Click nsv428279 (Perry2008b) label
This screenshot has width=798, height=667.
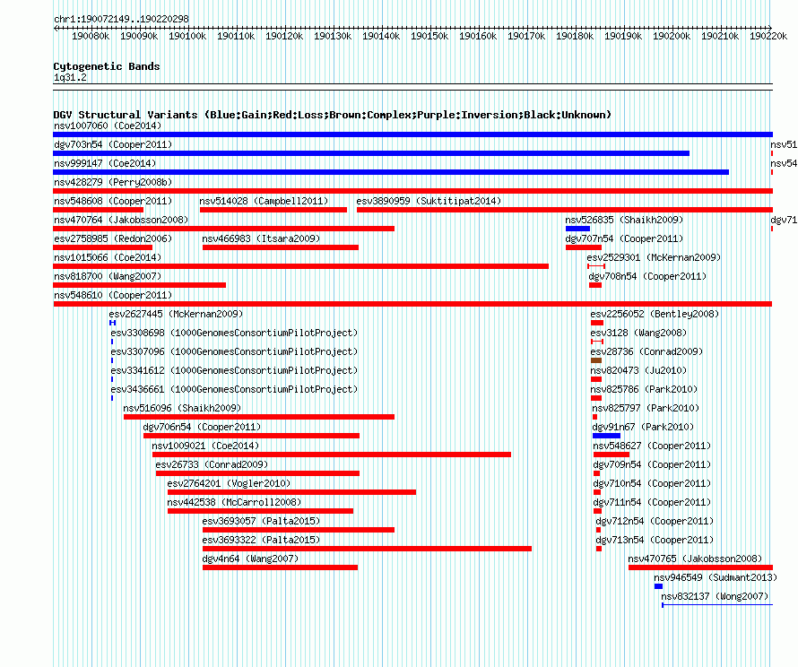click(113, 182)
